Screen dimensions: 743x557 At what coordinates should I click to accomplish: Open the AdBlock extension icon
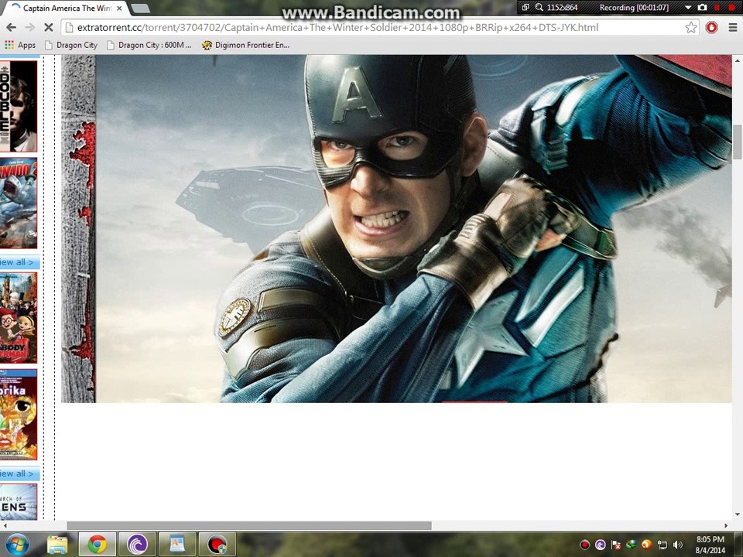coord(711,28)
